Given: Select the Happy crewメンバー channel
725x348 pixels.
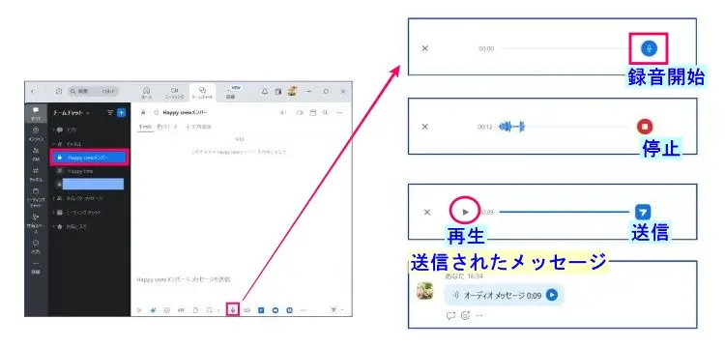Looking at the screenshot, I should point(89,158).
